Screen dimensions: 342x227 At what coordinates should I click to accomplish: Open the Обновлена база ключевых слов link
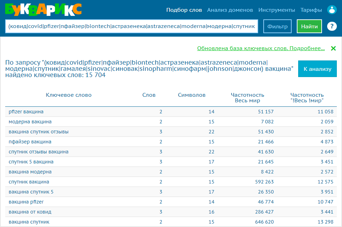[261, 48]
